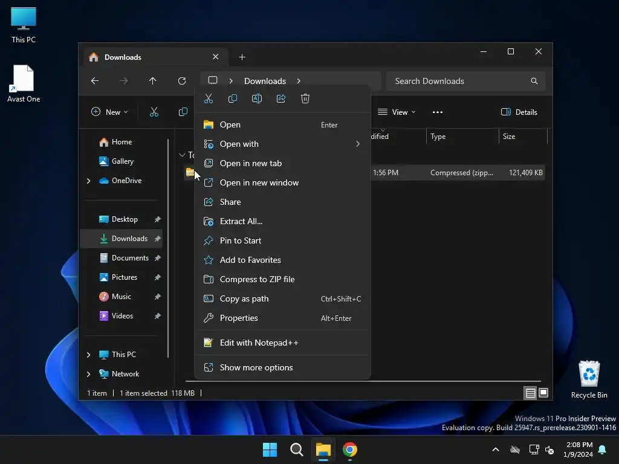Expand the Network tree node
The image size is (619, 464).
tap(88, 374)
